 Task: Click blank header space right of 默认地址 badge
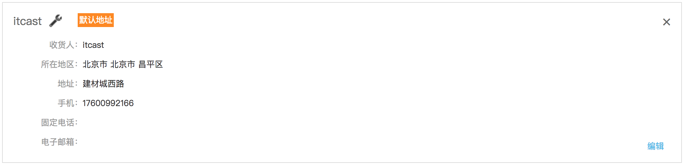click(x=382, y=21)
